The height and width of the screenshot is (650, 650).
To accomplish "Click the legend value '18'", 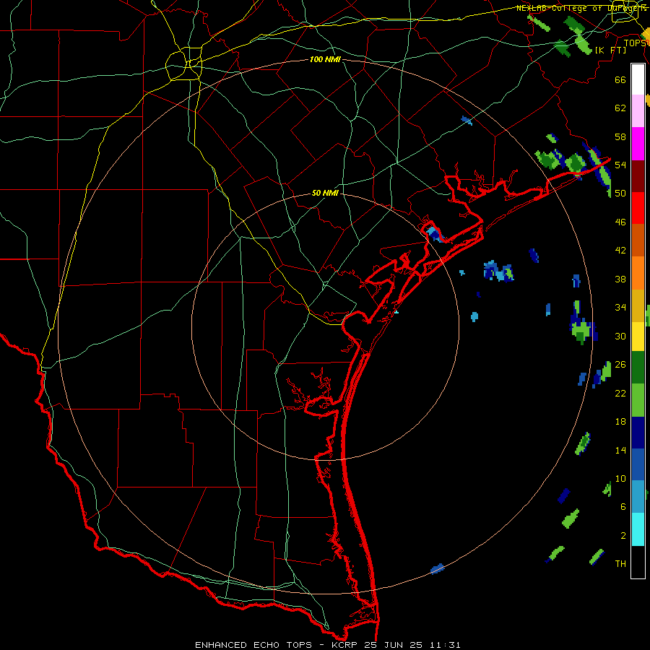I will tap(620, 422).
